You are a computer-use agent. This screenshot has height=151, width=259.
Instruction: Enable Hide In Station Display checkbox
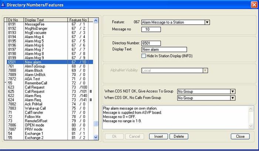coord(144,56)
